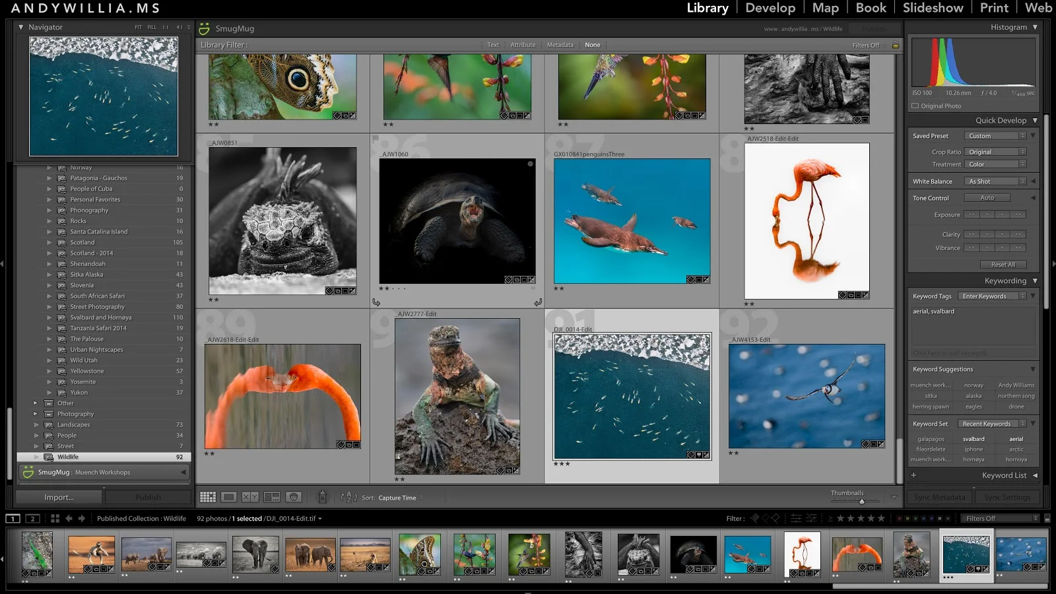Toggle yellow color label filter
Screen dimensions: 1056x594
pyautogui.click(x=908, y=518)
